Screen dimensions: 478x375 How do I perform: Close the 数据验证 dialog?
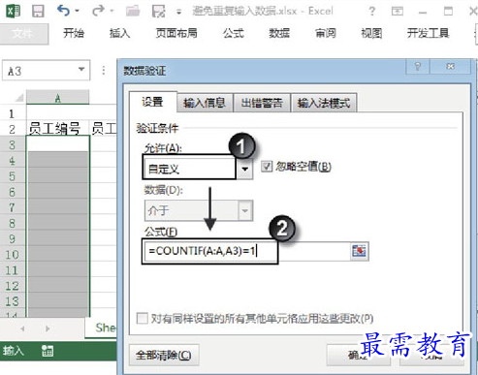pos(450,67)
